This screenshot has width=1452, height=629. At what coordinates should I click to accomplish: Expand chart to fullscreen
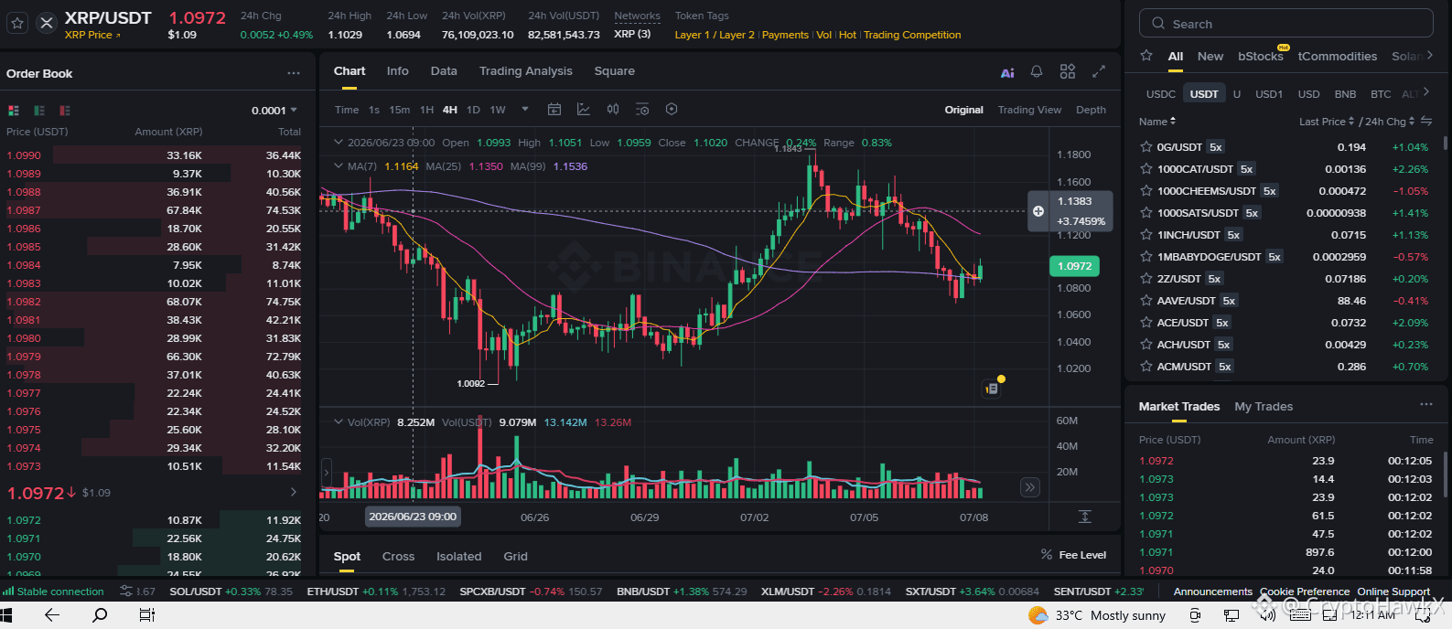pyautogui.click(x=1099, y=71)
